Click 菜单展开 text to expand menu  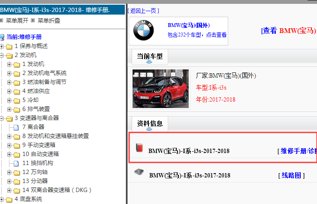[x=17, y=21]
